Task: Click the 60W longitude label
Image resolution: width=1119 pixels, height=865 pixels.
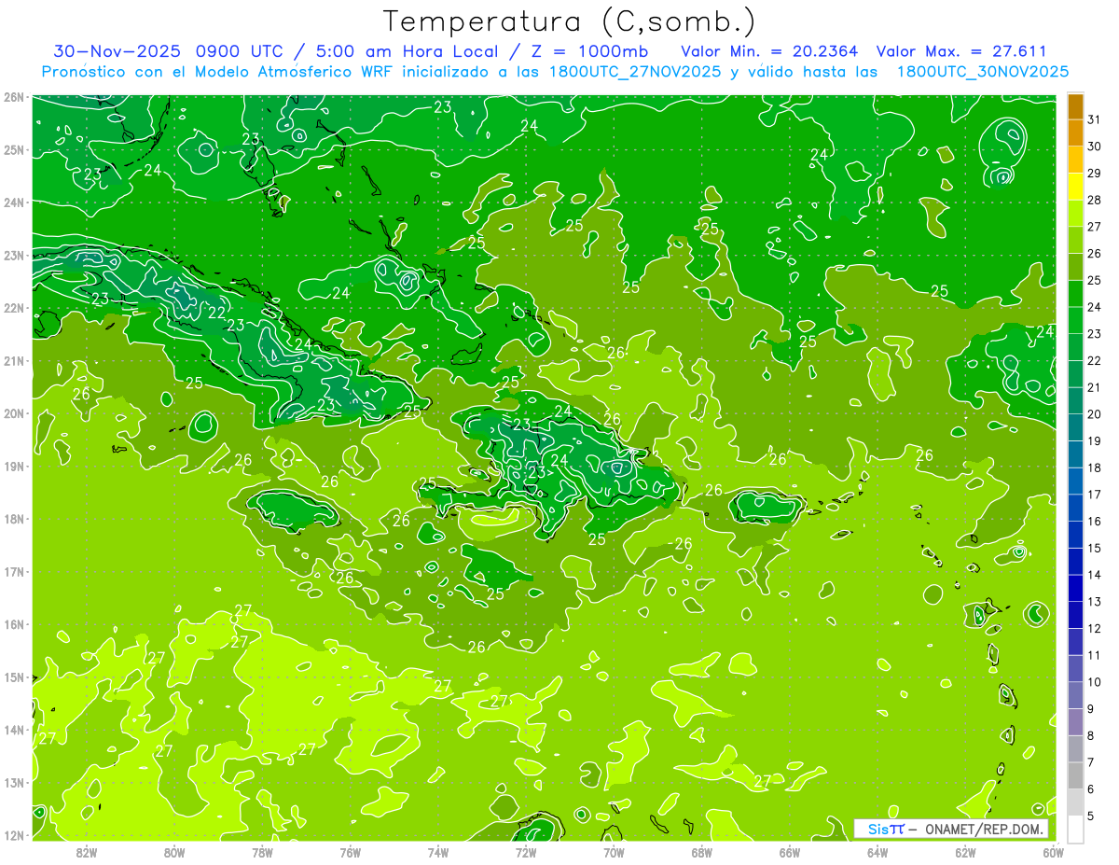Action: click(1053, 852)
